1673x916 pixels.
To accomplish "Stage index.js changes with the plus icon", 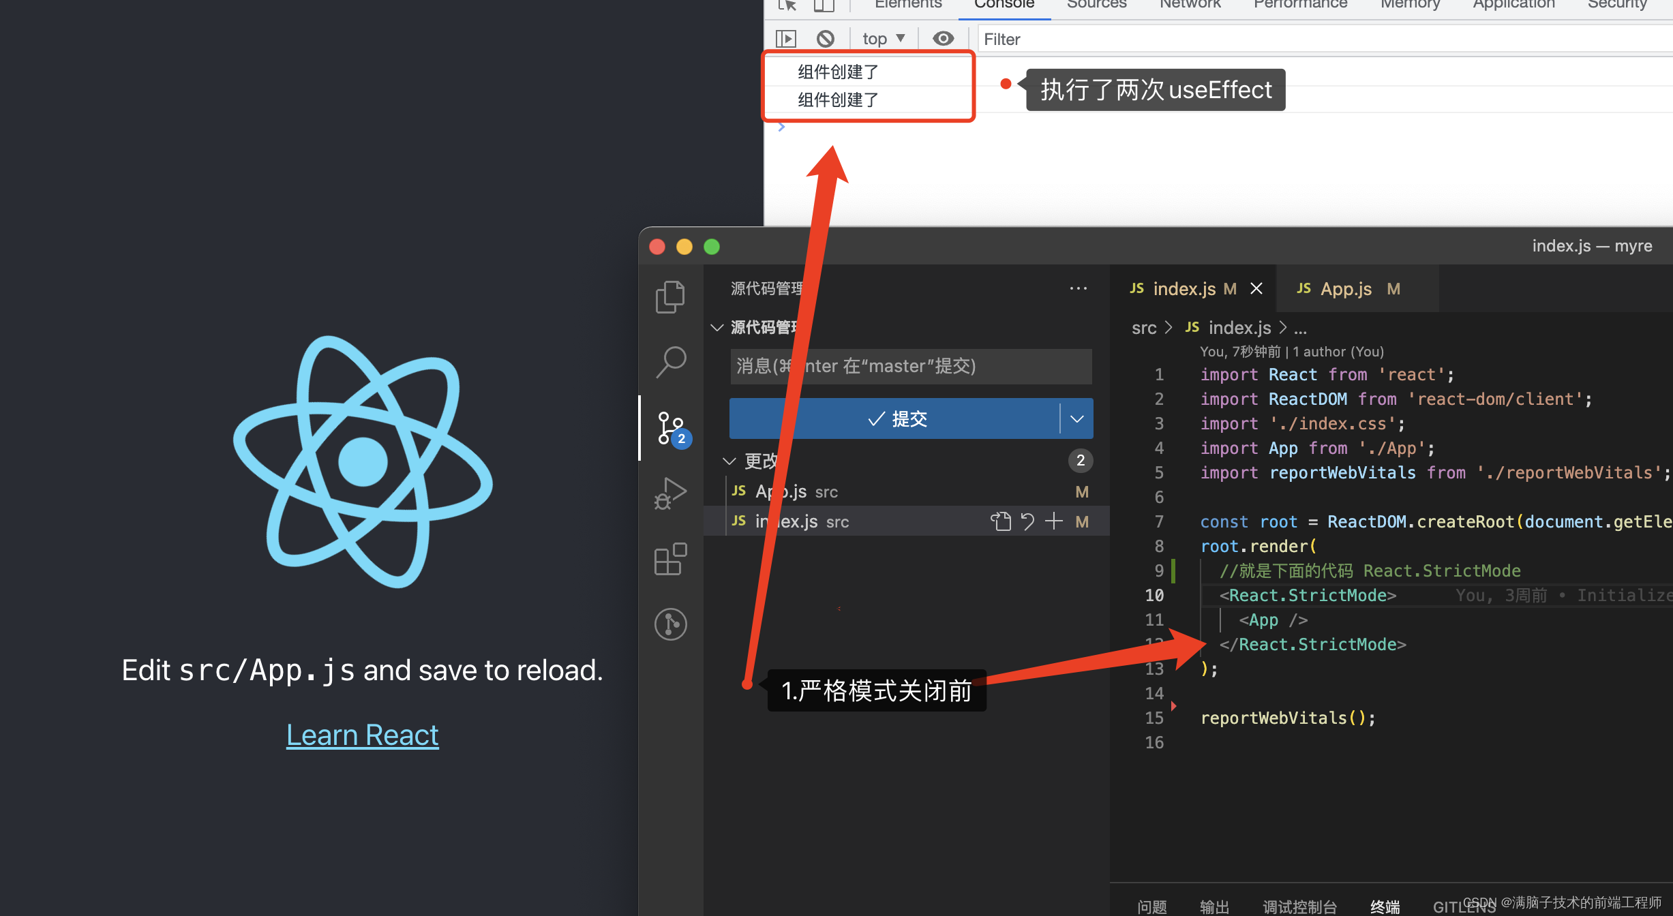I will click(x=1053, y=521).
